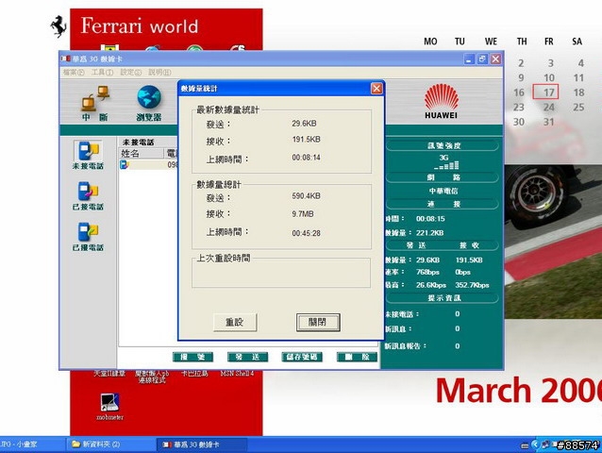Click the 訊號強度 signal strength header

[x=443, y=145]
